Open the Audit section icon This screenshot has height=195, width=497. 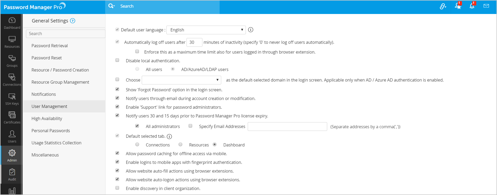[12, 175]
